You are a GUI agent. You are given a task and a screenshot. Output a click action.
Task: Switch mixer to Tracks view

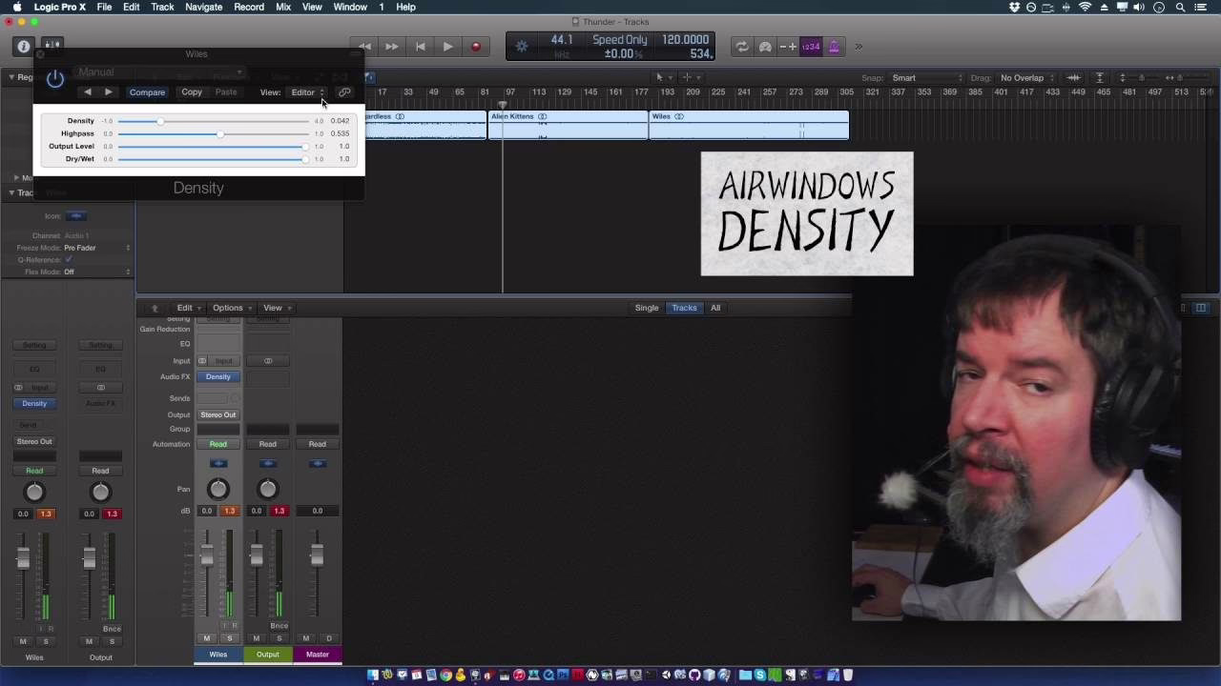(684, 308)
